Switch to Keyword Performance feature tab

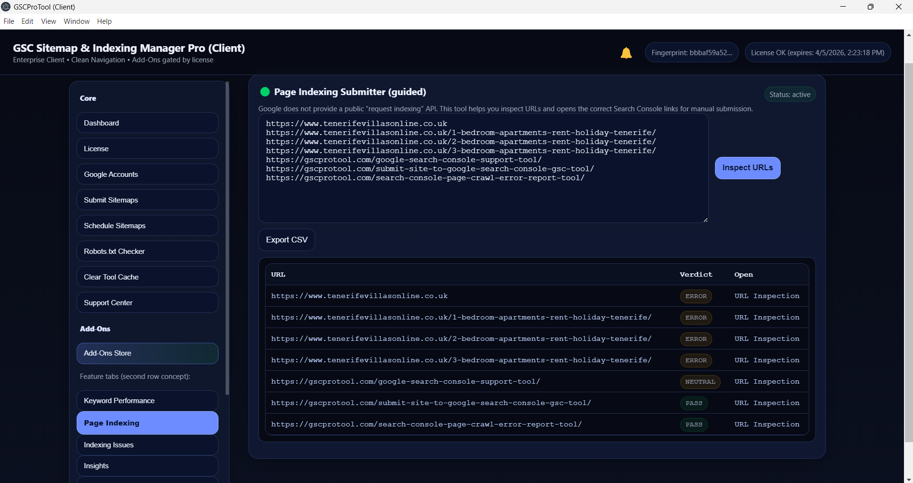147,401
